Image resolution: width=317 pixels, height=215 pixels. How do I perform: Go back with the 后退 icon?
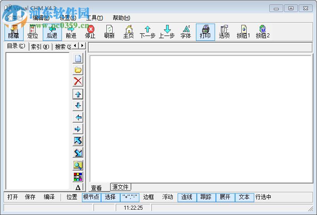(52, 32)
